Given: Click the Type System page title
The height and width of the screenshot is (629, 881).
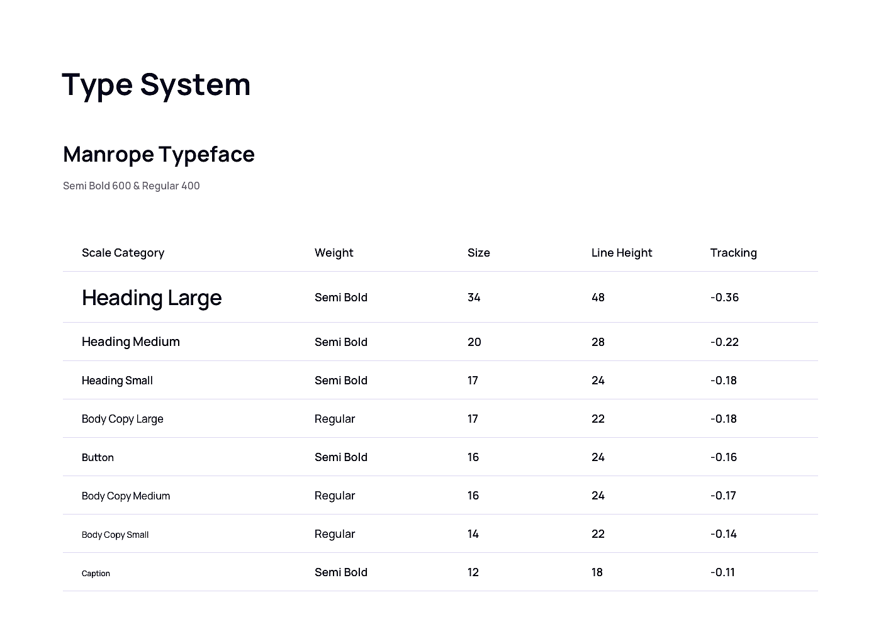Looking at the screenshot, I should tap(156, 85).
